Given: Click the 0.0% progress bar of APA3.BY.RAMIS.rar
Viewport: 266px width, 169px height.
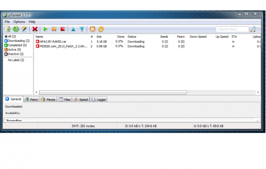Looking at the screenshot, I should tap(119, 41).
